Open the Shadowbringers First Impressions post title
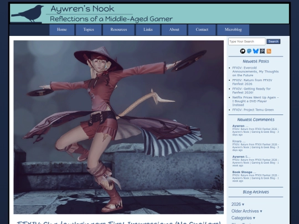Screen dimensions: 299x224 point(118,222)
